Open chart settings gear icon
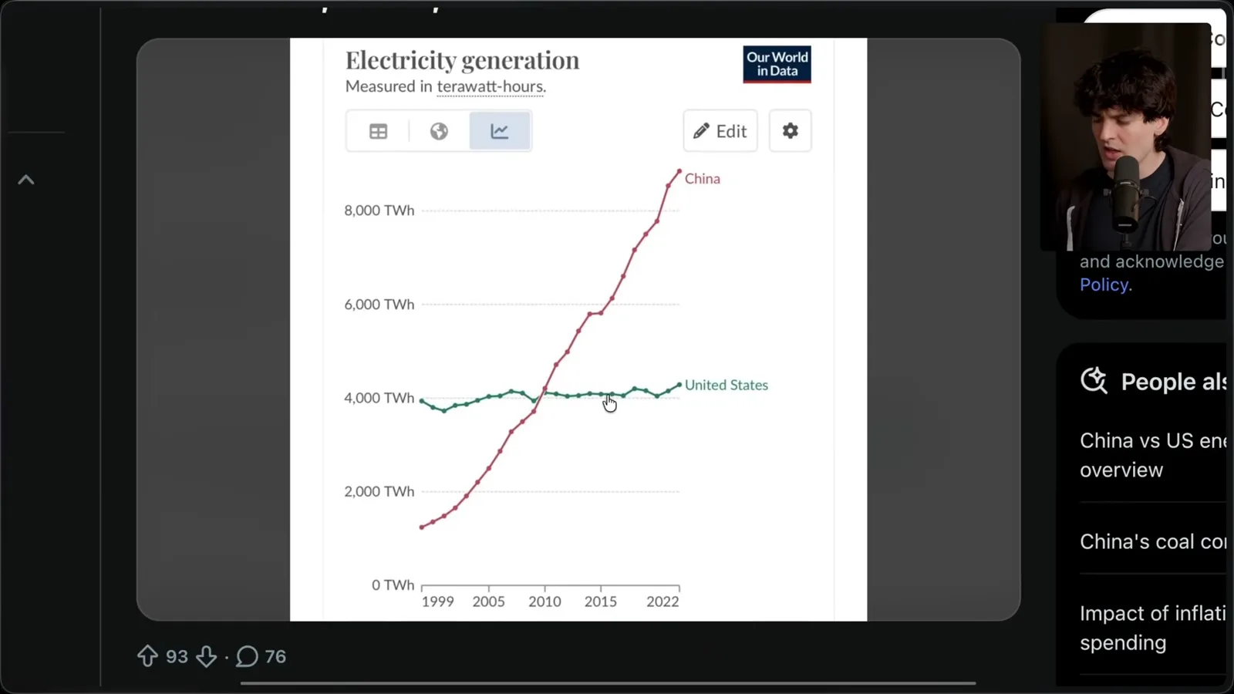 tap(790, 131)
